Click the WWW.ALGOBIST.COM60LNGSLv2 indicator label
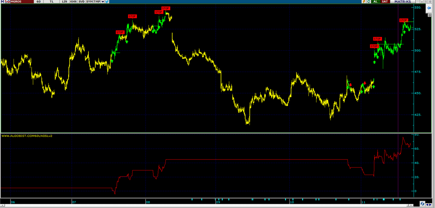 (27, 136)
